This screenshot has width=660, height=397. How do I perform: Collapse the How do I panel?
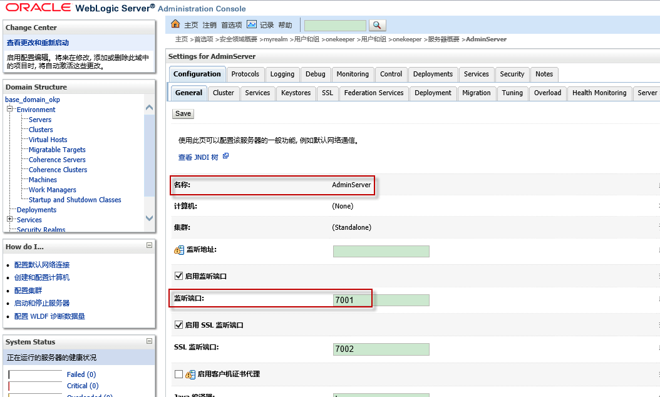click(x=149, y=245)
